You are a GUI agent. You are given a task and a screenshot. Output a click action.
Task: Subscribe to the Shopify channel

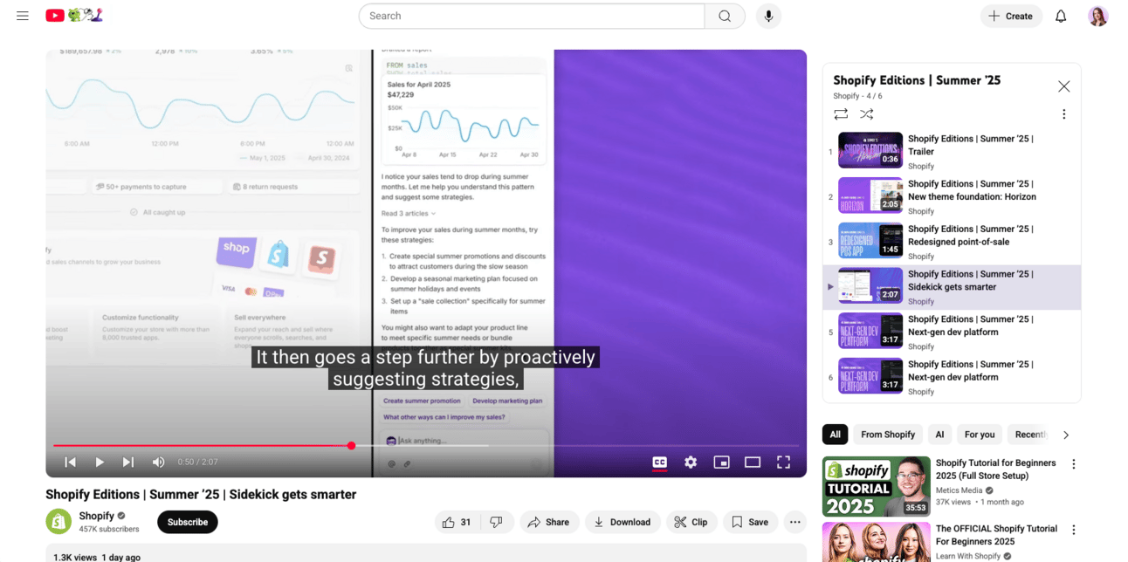(188, 522)
